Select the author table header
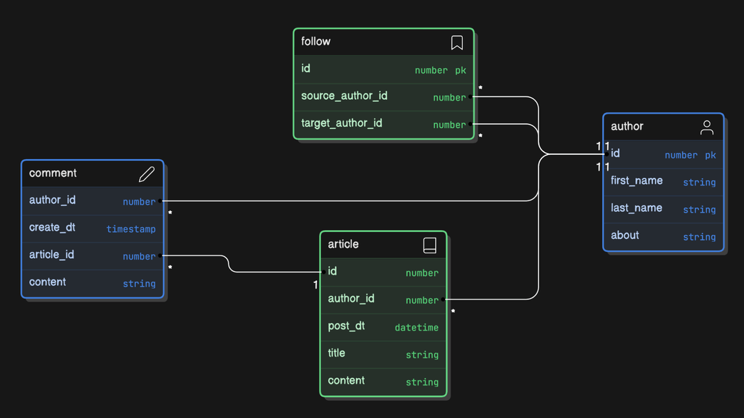 648,127
